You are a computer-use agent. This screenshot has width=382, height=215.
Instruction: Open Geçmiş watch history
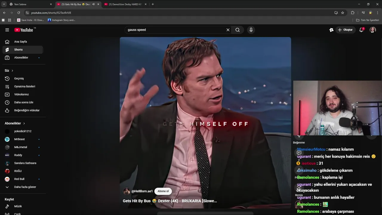click(23, 79)
